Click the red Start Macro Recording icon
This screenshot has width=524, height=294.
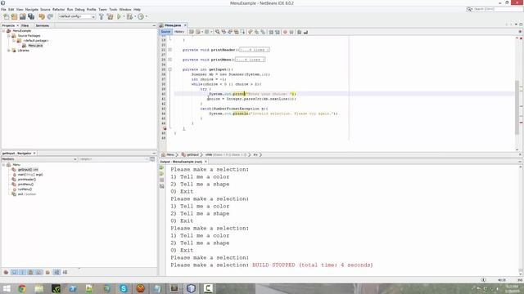tap(285, 32)
